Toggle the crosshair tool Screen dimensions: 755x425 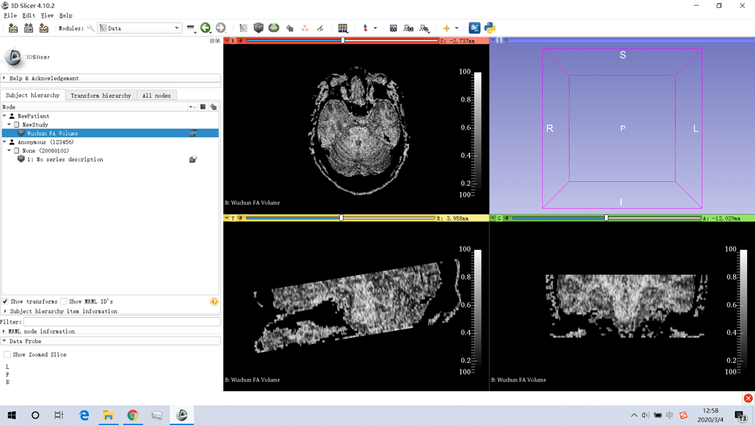(x=446, y=28)
